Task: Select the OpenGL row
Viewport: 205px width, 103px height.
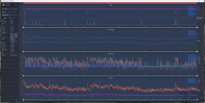Action: click(10, 40)
